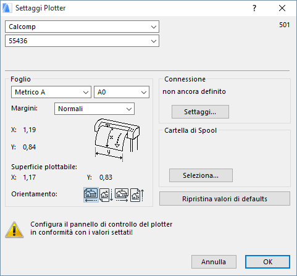Click the plotter X/Y diagram illustration
This screenshot has width=297, height=276.
coord(117,140)
